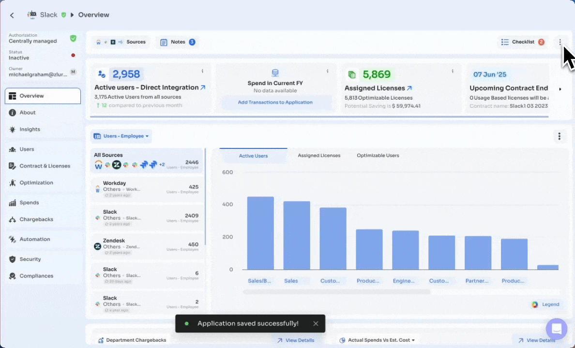Click the chart horizontal scrollbar

click(336, 292)
